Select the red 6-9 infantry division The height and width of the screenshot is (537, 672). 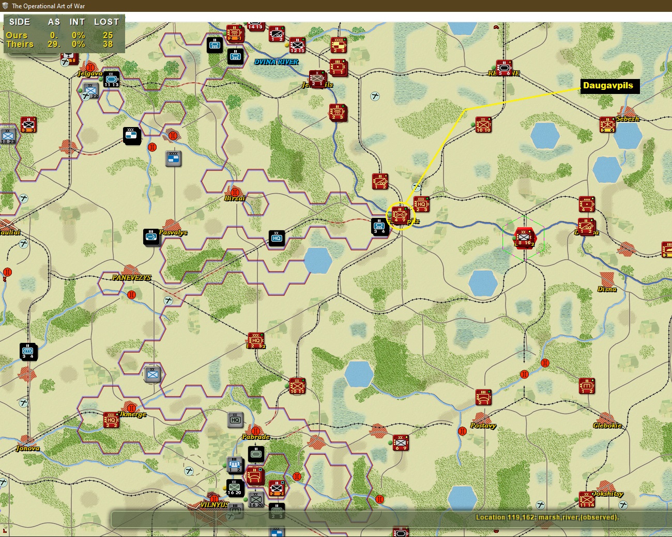(401, 443)
